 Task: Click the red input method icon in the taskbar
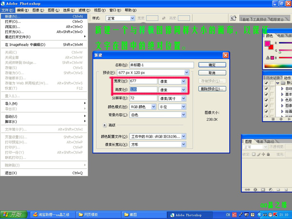pos(234,215)
